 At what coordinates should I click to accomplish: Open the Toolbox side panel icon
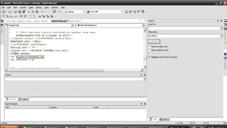(2, 25)
